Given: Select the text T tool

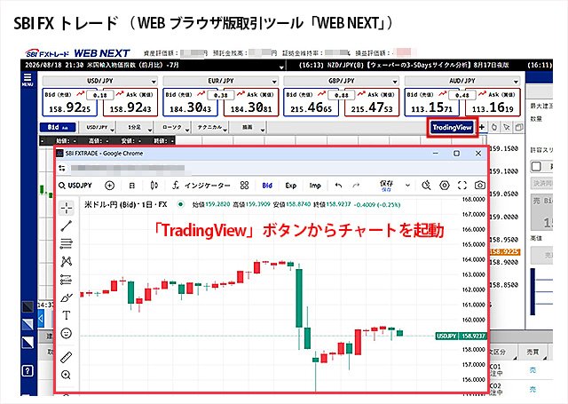Looking at the screenshot, I should pos(67,315).
